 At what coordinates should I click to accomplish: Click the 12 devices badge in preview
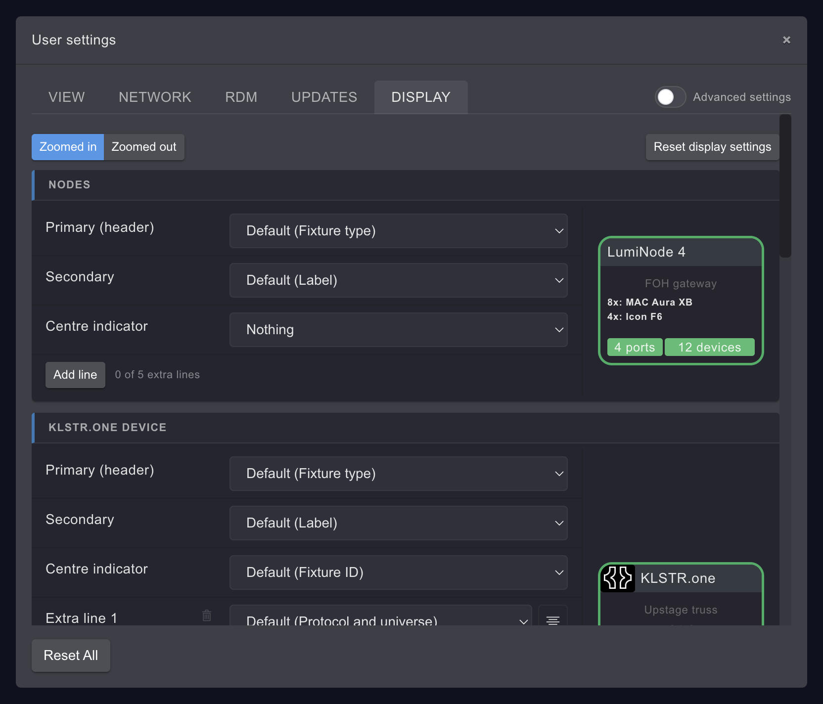[710, 347]
